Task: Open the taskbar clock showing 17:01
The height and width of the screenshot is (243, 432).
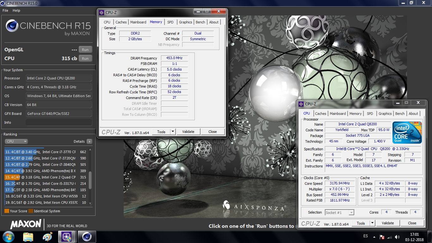Action: point(414,237)
